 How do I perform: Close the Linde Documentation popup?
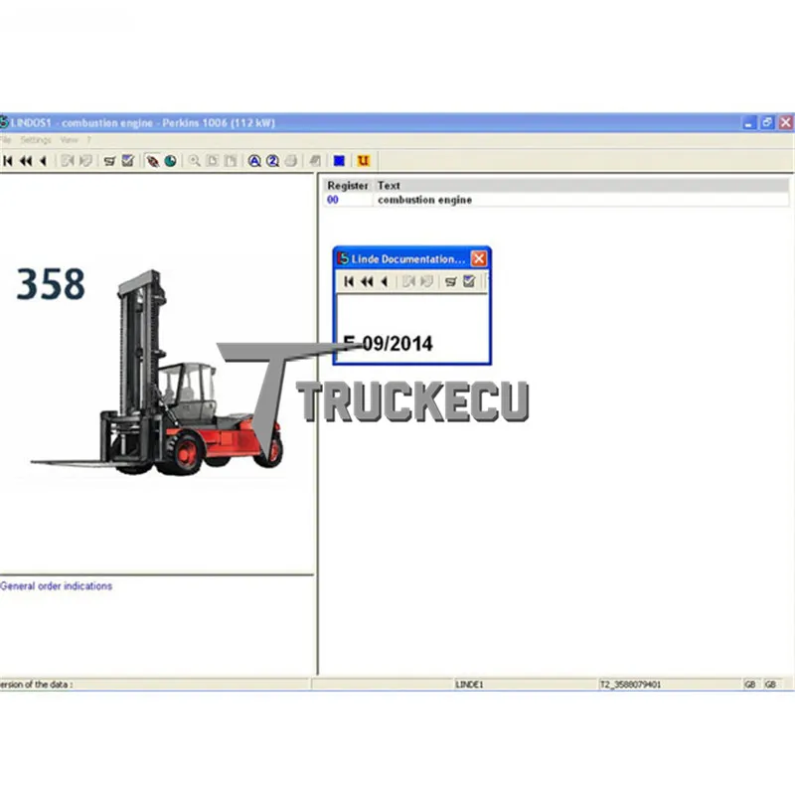coord(479,258)
